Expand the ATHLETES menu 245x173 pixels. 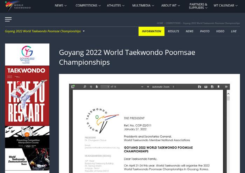tap(115, 6)
